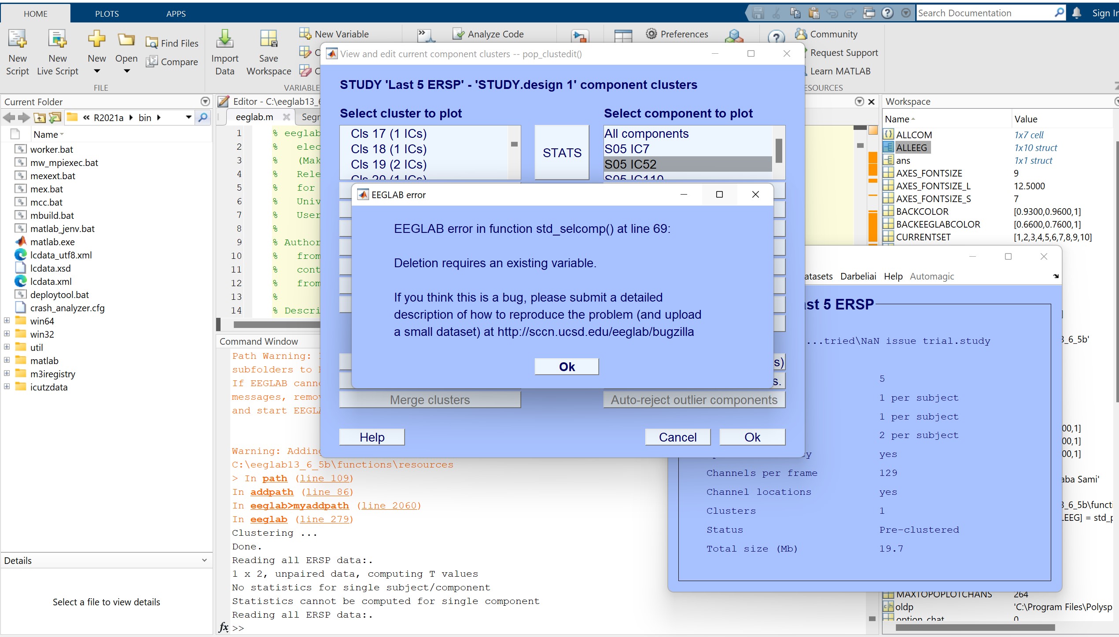The height and width of the screenshot is (637, 1119).
Task: Dismiss the EEGLAB error with Ok
Action: pos(566,366)
